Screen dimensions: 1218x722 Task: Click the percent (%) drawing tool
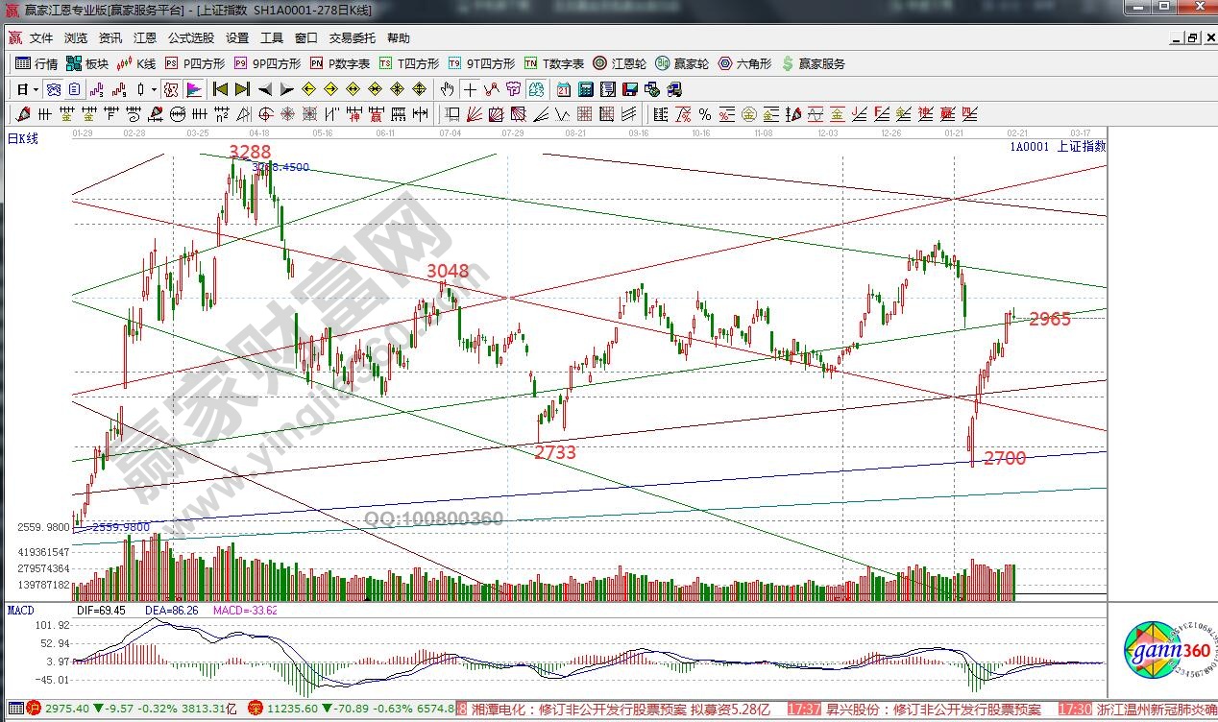[704, 114]
